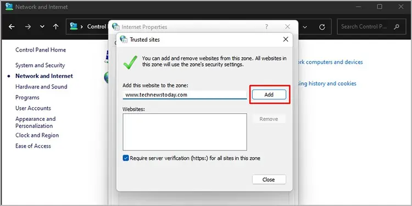Click the Add button in Trusted sites
Viewport: 412px width, 206px height.
(x=269, y=94)
